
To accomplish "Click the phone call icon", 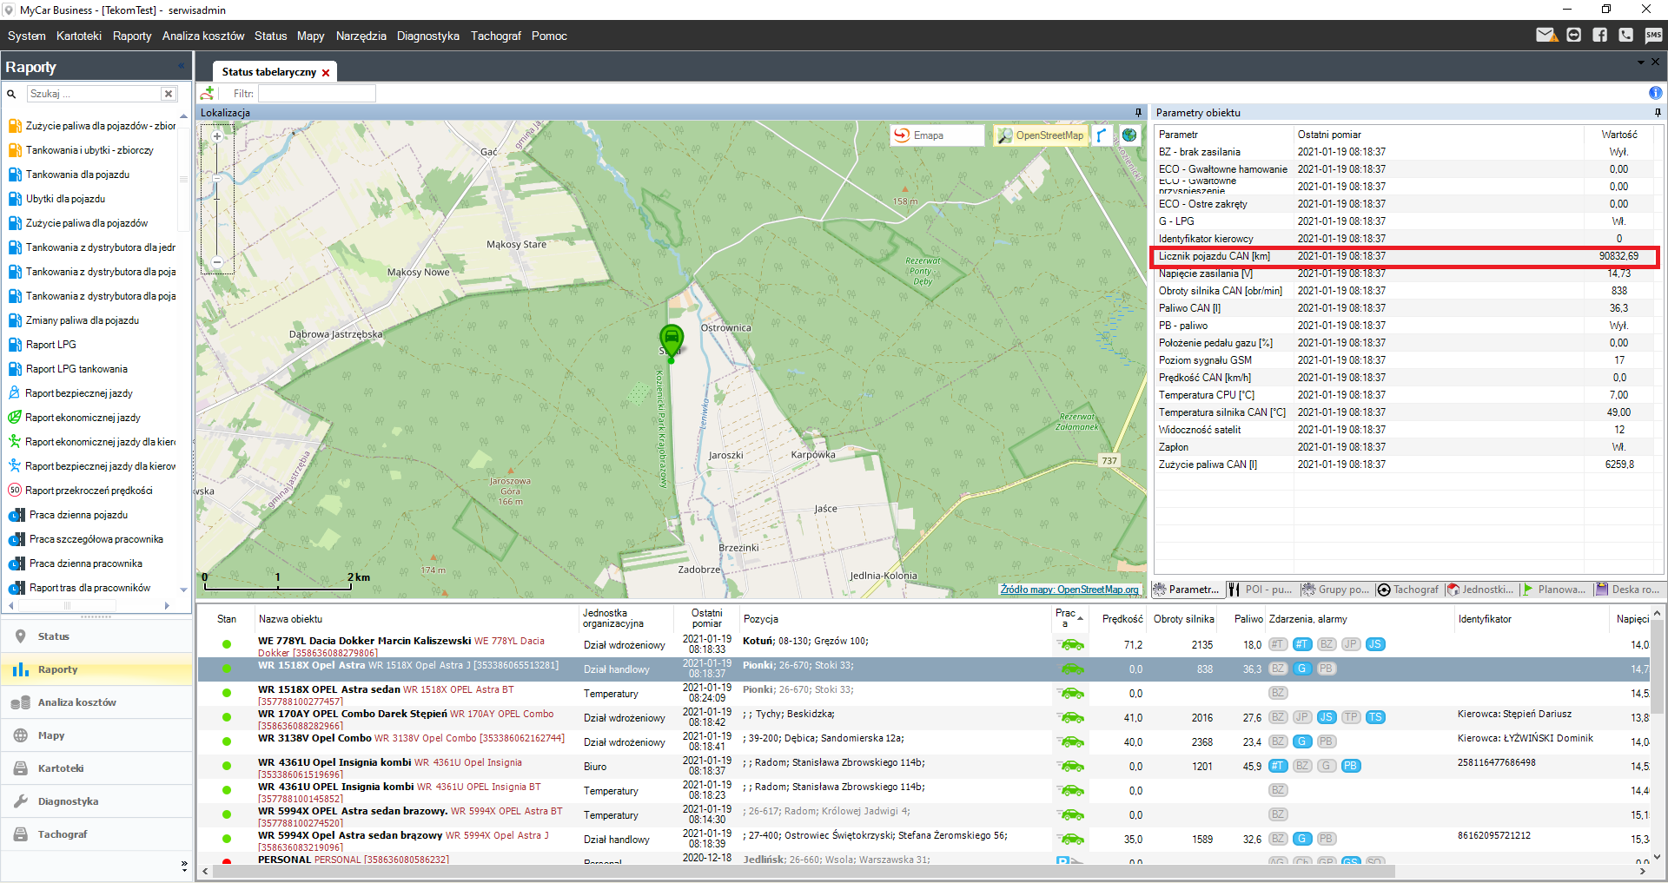I will coord(1625,36).
